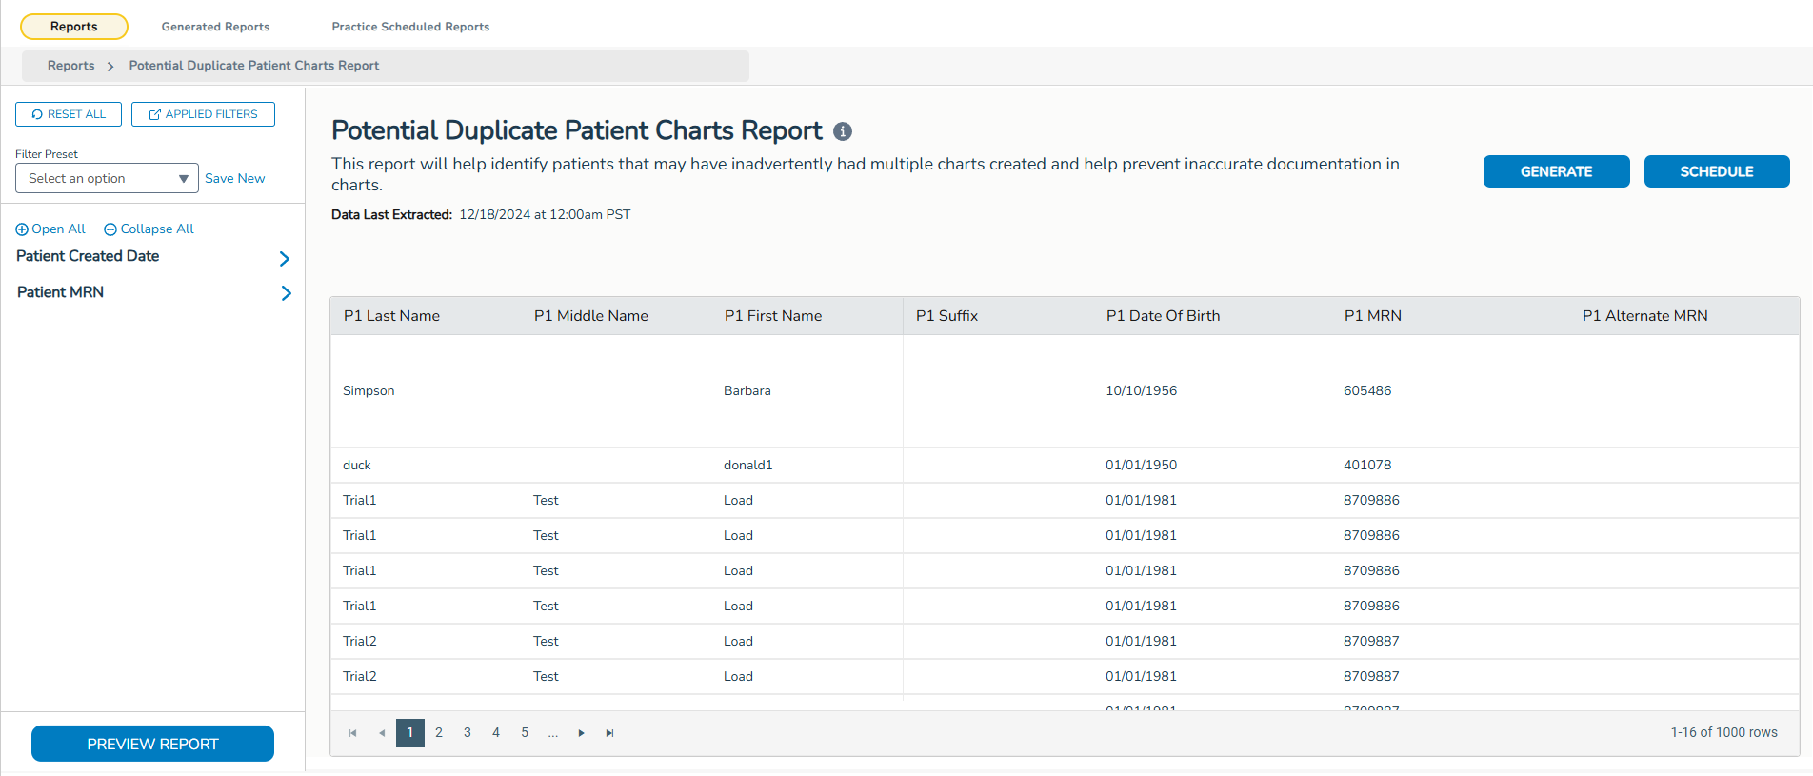Viewport: 1813px width, 776px height.
Task: Click Reports in the breadcrumb
Action: pos(71,66)
